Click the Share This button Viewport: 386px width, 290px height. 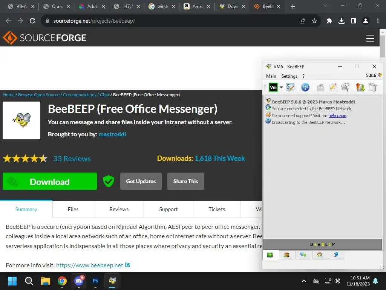[185, 181]
